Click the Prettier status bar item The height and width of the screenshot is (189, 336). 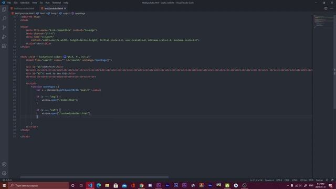click(319, 180)
